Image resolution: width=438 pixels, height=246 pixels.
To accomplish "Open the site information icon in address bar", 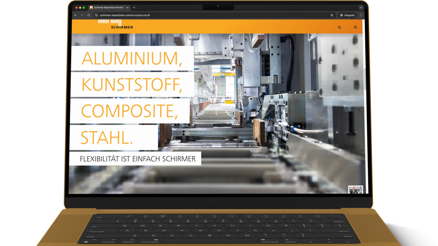I will 96,15.
